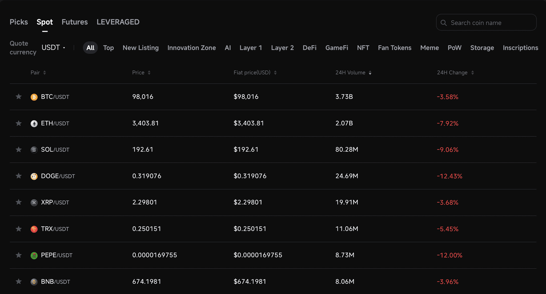Open the PEPE/USDT pair name
The width and height of the screenshot is (546, 294).
tap(57, 255)
